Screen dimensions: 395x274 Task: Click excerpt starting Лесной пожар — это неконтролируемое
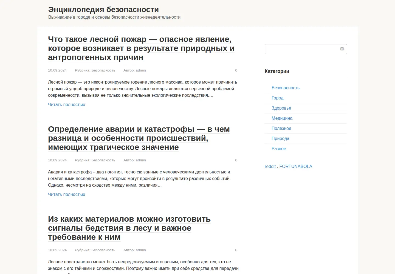pyautogui.click(x=143, y=89)
